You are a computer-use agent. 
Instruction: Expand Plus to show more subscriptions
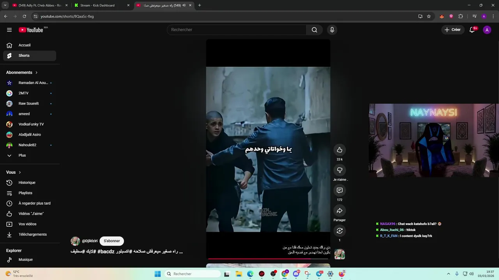[30, 156]
